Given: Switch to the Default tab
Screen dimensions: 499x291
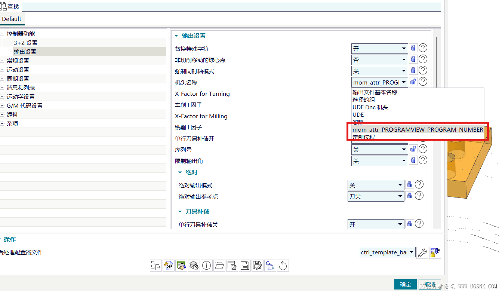Looking at the screenshot, I should coord(12,19).
